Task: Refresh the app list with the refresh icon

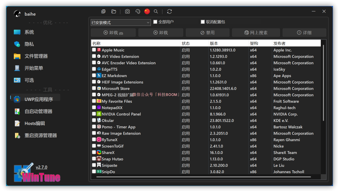Action: 169,11
